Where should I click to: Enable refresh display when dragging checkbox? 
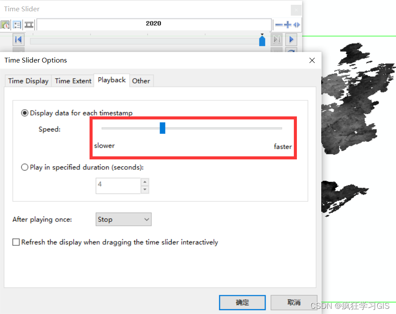(x=16, y=242)
